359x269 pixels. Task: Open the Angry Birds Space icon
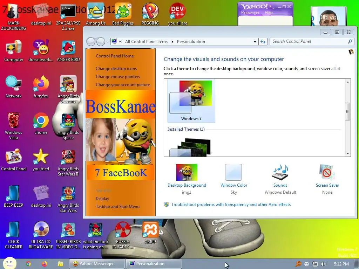click(68, 126)
